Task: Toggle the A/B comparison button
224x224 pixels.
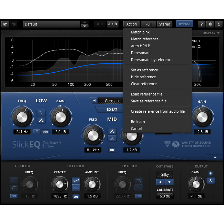Action: point(100,24)
